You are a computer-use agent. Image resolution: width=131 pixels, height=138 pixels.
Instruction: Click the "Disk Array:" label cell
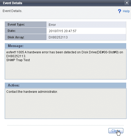pyautogui.click(x=26, y=37)
